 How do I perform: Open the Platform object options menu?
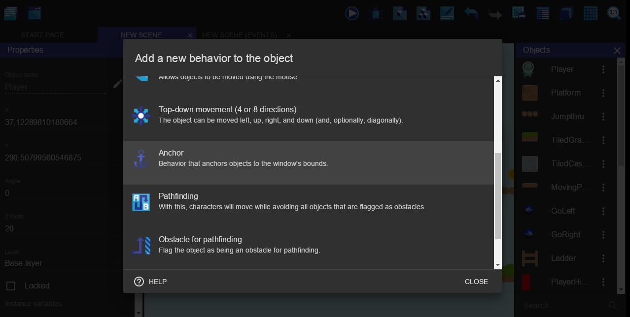point(603,93)
